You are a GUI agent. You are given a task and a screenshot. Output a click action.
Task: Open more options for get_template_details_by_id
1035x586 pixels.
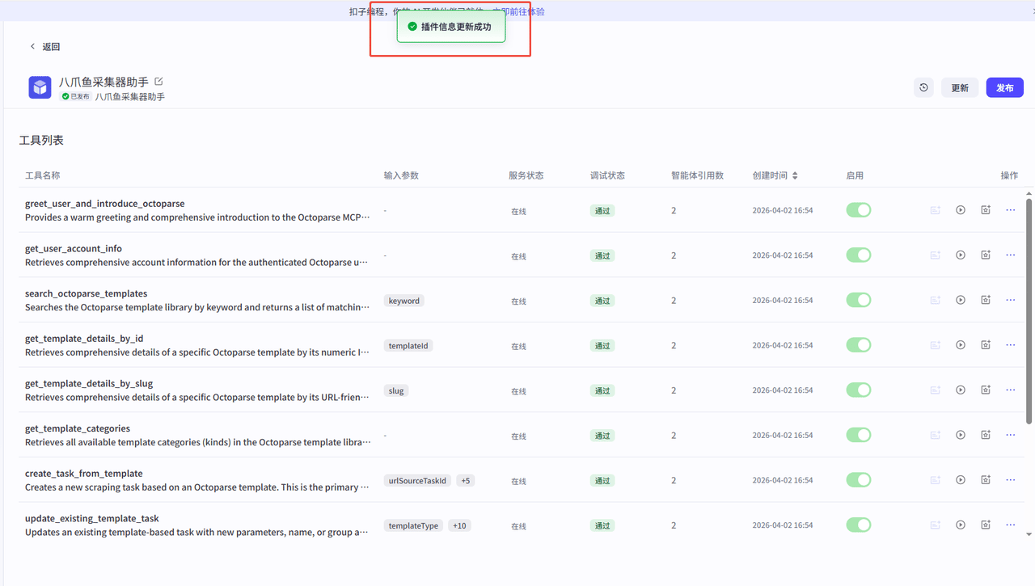[1011, 345]
